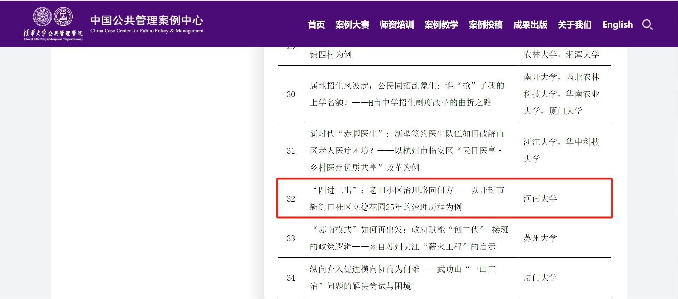Select row number 32 cell
The width and height of the screenshot is (678, 299).
pos(291,199)
